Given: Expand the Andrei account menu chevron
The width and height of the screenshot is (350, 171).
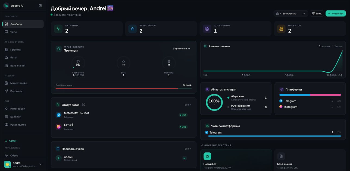Looking at the screenshot, I should tap(41, 164).
